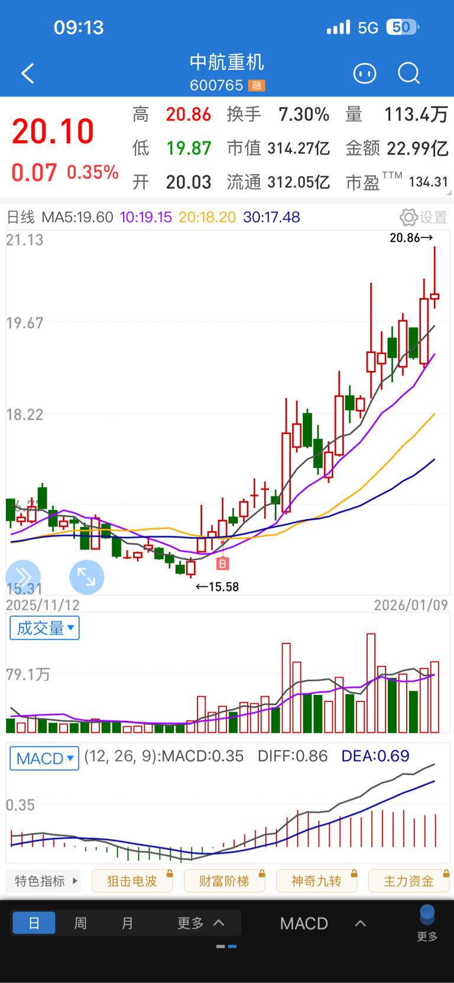
Task: Tap high price 20.86 in header
Action: click(189, 114)
